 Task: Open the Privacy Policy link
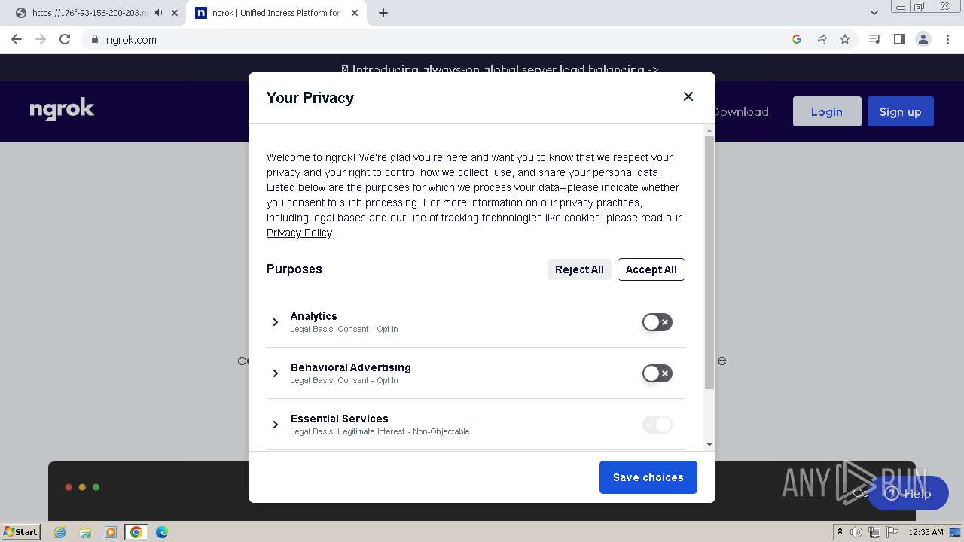tap(299, 233)
